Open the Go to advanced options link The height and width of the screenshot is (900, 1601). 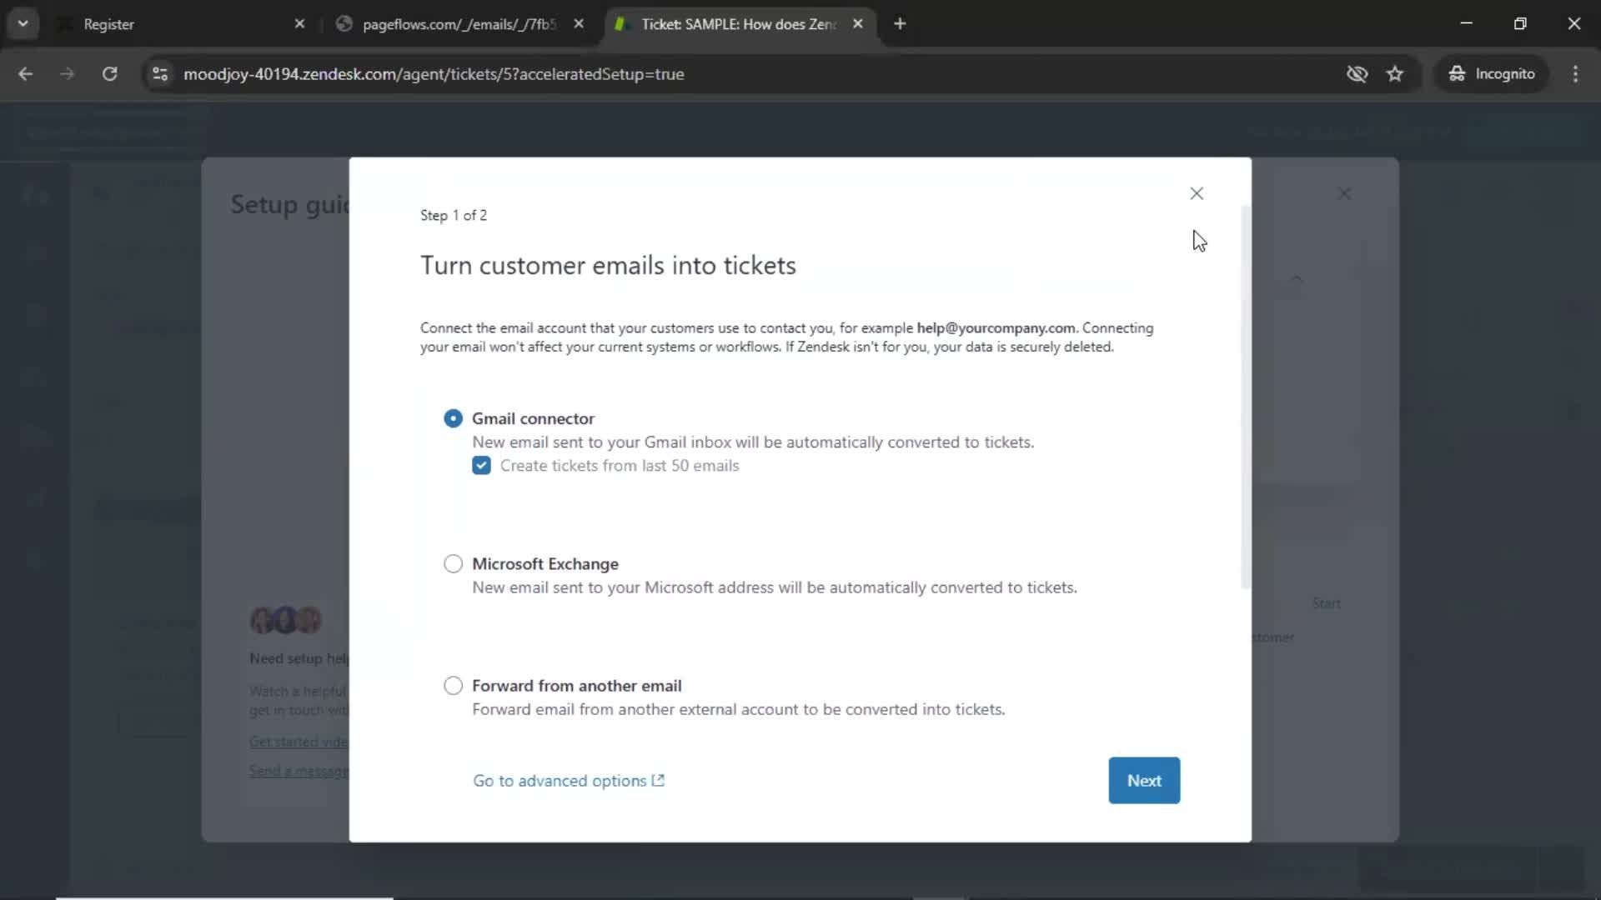(x=569, y=781)
